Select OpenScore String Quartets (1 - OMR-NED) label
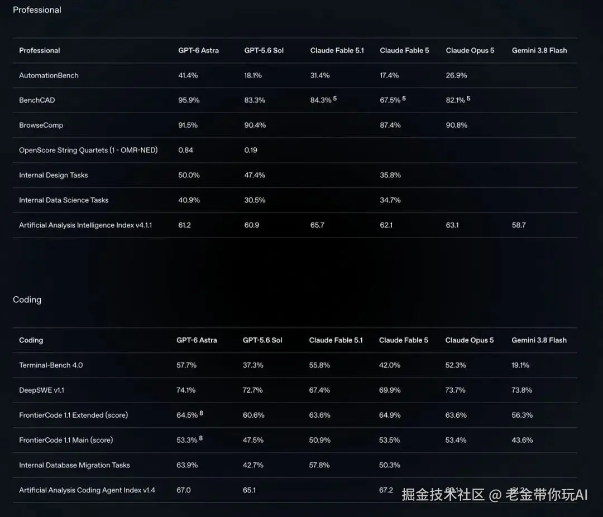This screenshot has height=517, width=603. coord(88,150)
